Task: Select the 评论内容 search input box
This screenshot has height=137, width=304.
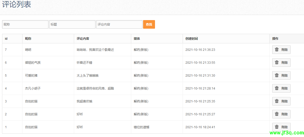Action: pyautogui.click(x=119, y=25)
